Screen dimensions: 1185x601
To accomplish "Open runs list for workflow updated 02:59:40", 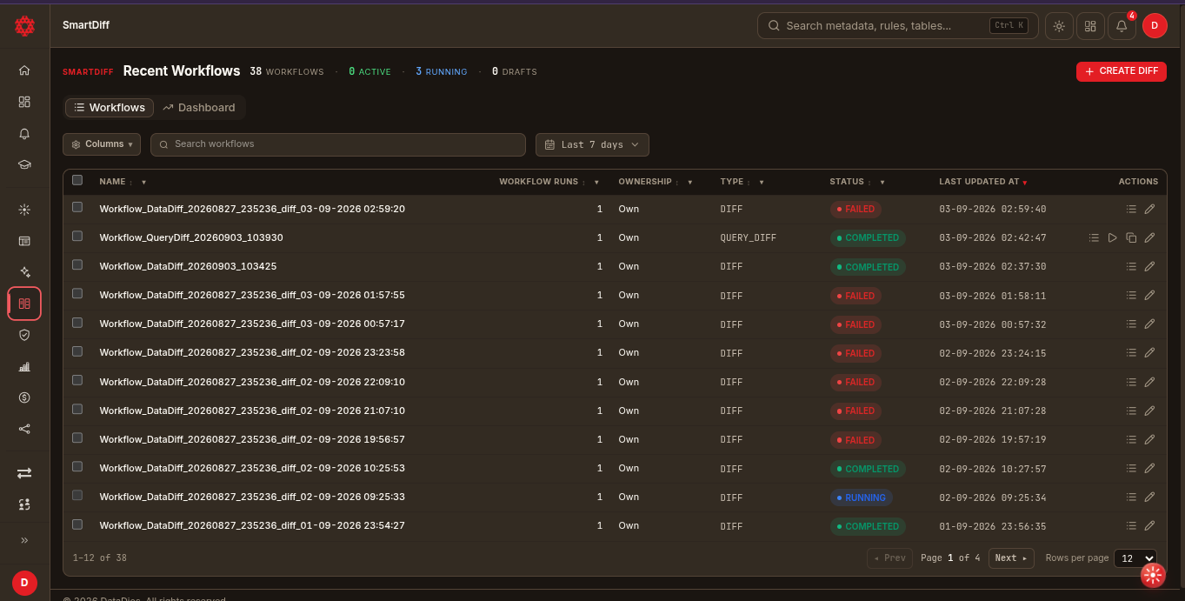I will [x=1131, y=209].
